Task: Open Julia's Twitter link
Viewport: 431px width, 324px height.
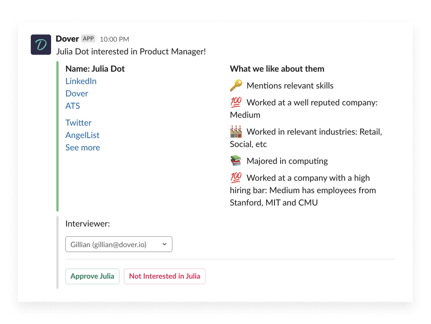Action: point(79,123)
